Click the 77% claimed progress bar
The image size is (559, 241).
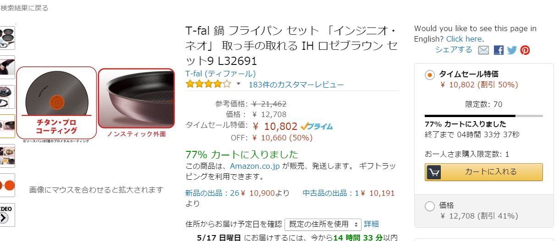[x=484, y=116]
